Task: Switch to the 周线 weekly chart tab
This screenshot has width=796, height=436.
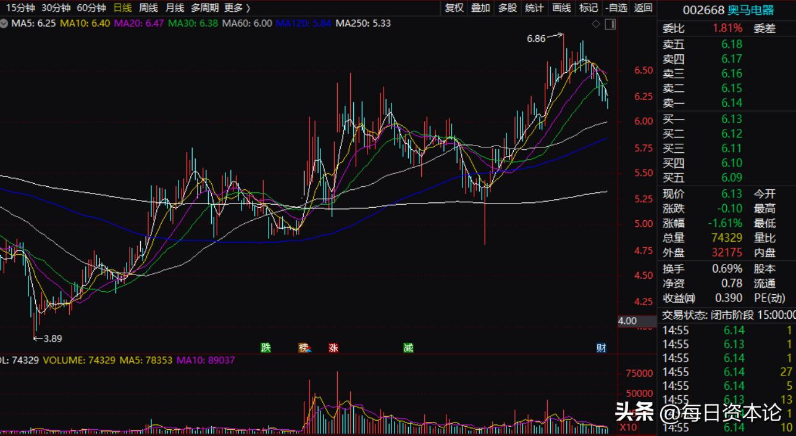Action: [x=148, y=8]
